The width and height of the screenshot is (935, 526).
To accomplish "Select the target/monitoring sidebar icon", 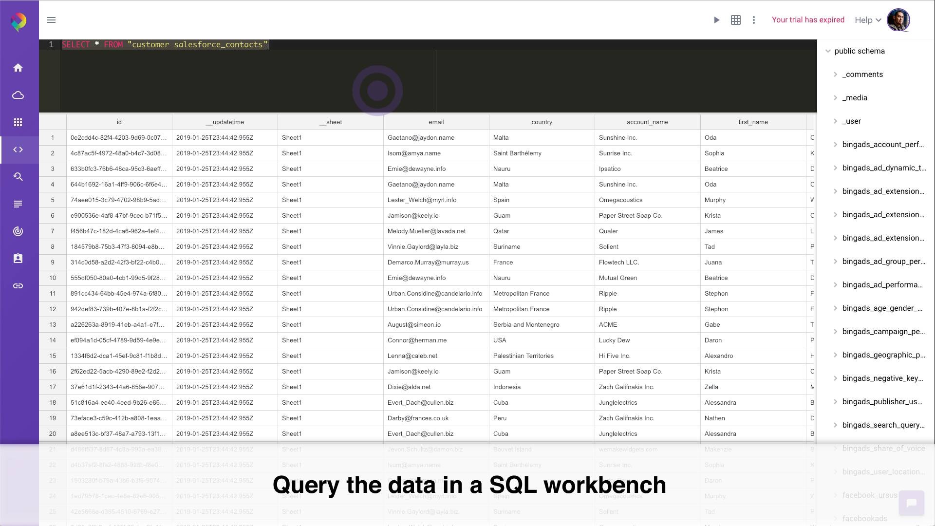I will pyautogui.click(x=18, y=231).
